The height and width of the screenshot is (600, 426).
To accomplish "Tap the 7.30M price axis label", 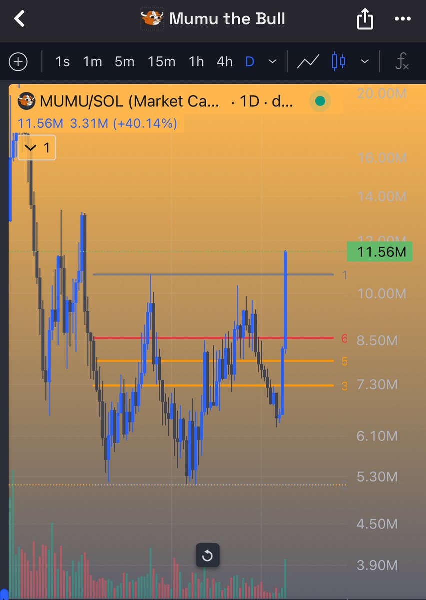I will click(377, 384).
